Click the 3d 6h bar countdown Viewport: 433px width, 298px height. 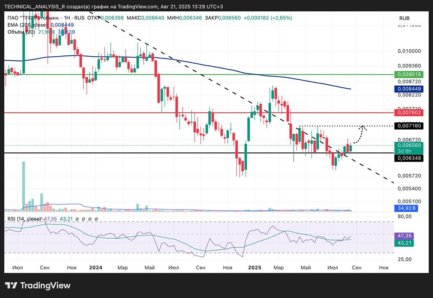(x=404, y=151)
